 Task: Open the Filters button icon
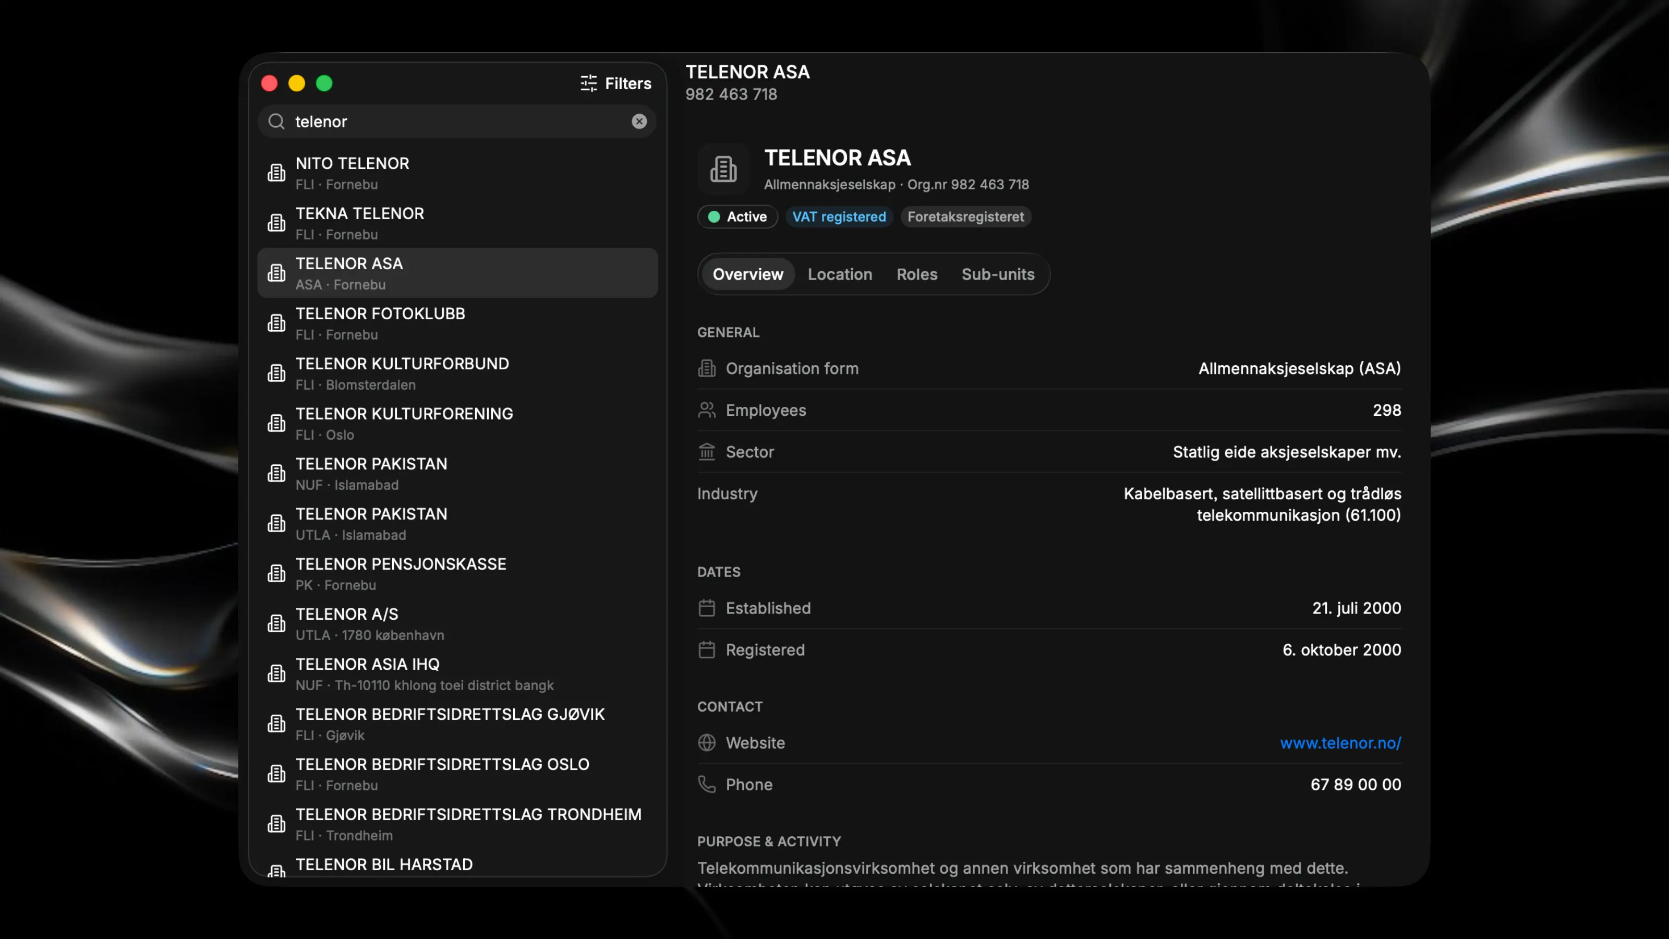point(588,83)
